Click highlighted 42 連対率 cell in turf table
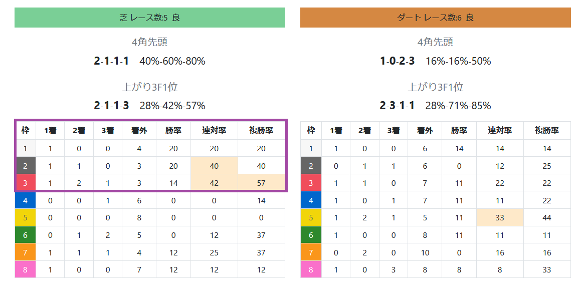581x292 pixels. coord(214,183)
